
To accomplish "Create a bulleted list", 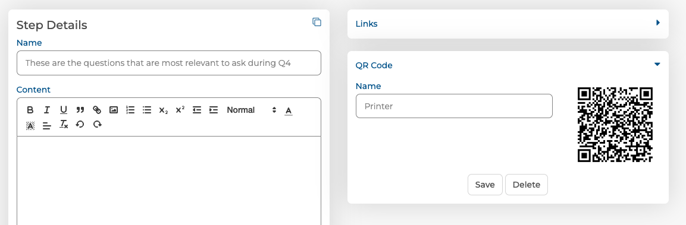I will [x=147, y=110].
